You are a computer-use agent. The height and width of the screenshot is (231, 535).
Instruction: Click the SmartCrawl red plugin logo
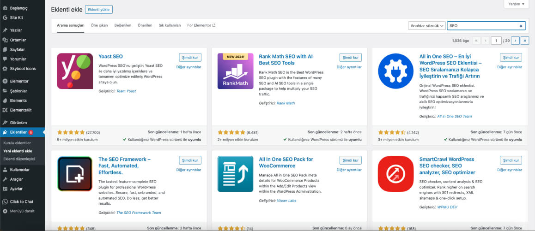396,174
